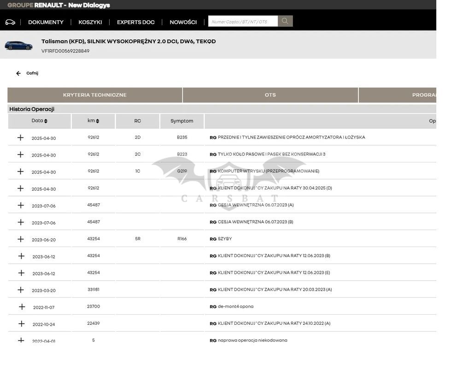This screenshot has height=368, width=457.
Task: Click the Symptom column header
Action: 182,121
